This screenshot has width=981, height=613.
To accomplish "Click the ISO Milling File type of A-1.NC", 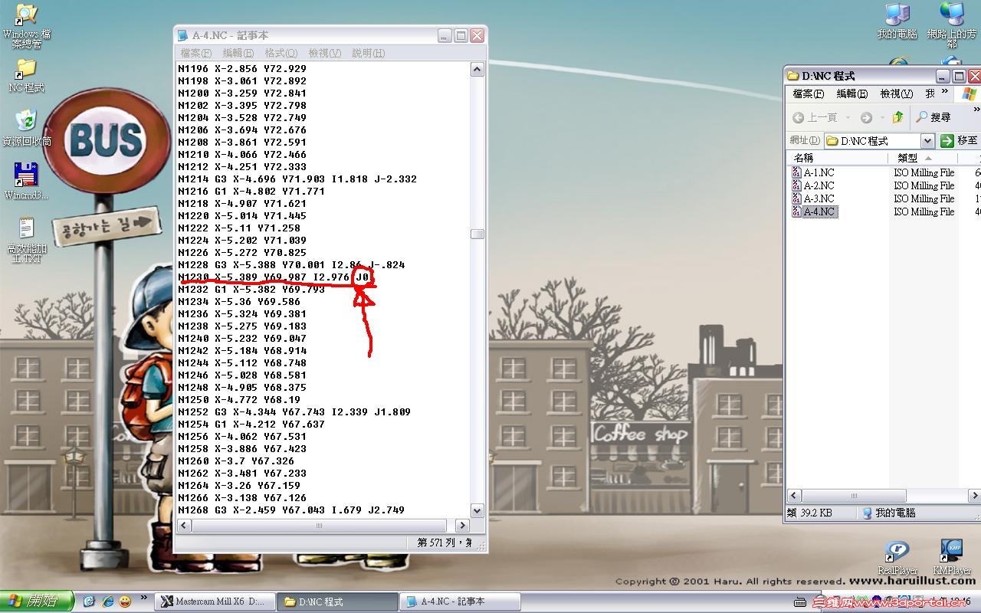I will pos(924,172).
